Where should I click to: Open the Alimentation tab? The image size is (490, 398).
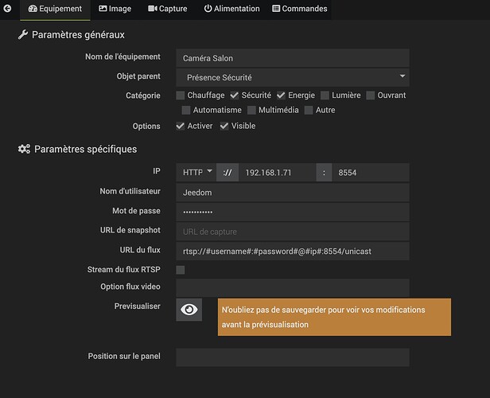pyautogui.click(x=231, y=9)
